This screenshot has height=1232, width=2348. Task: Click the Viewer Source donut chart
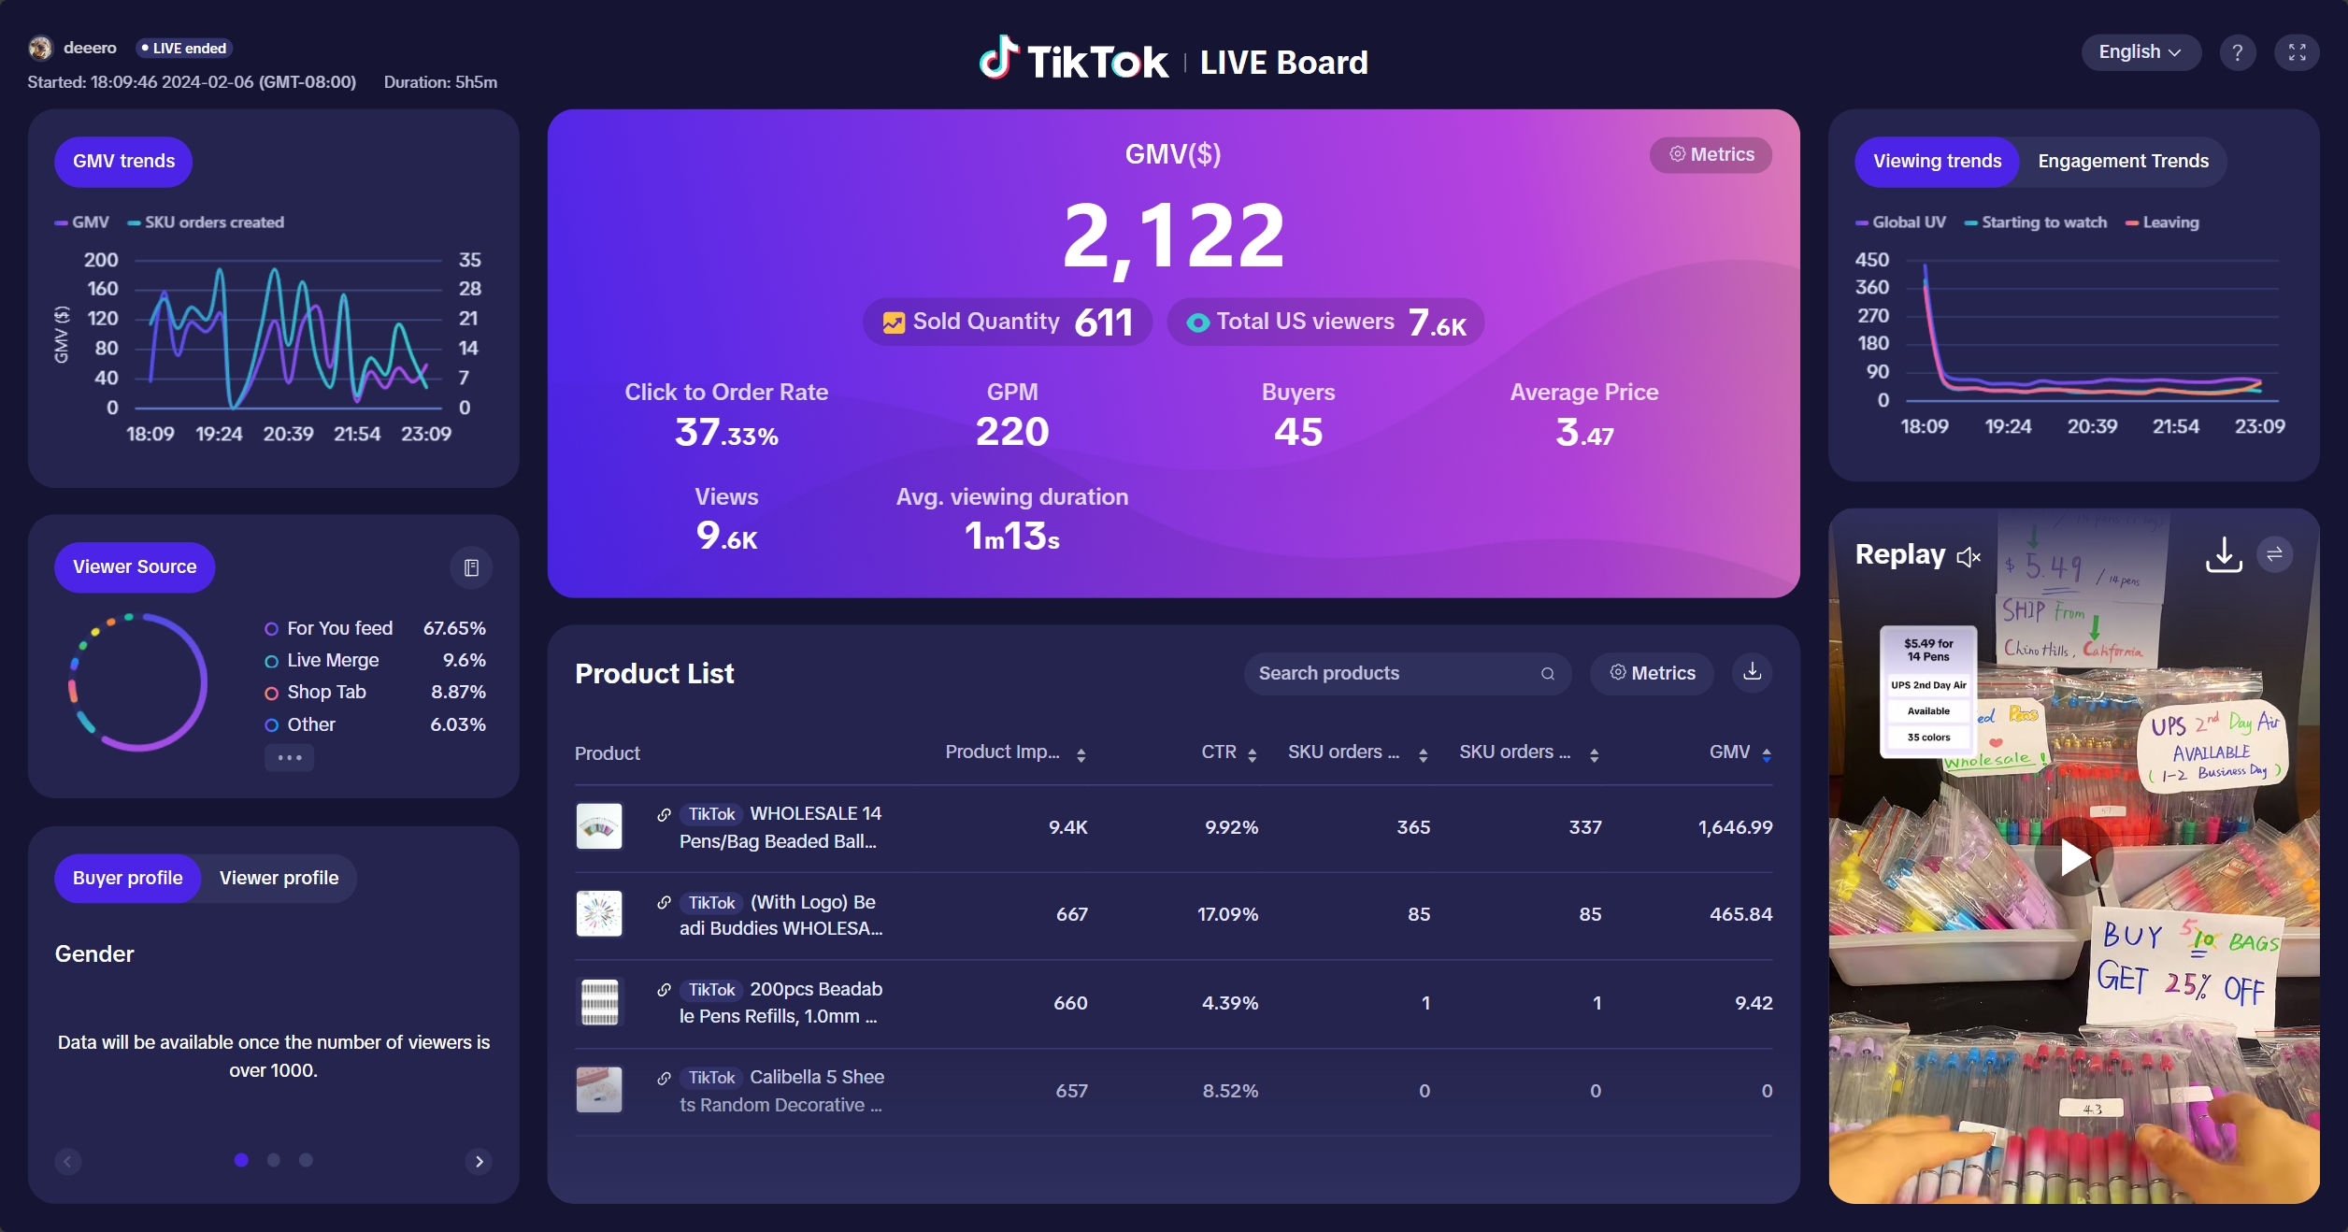coord(137,682)
